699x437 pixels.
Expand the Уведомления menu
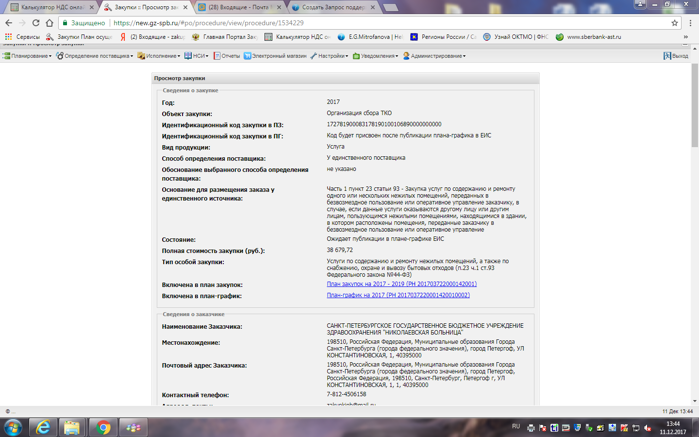click(x=375, y=56)
